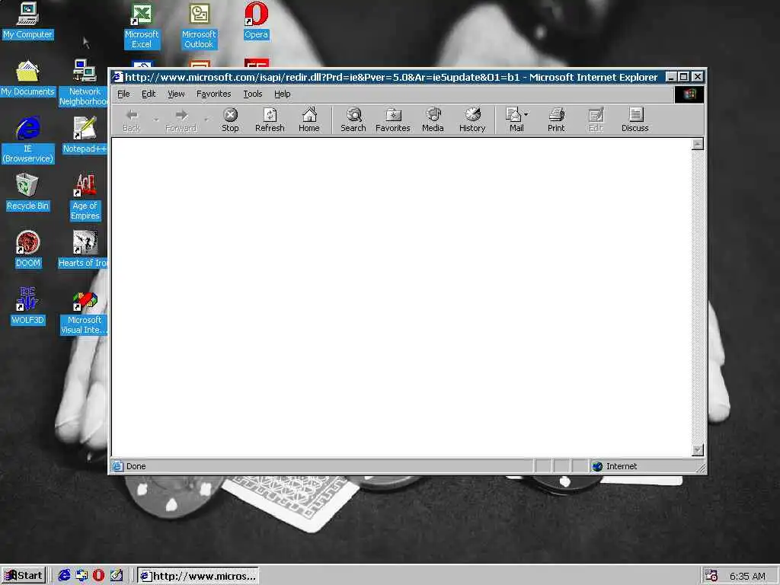Open Forward history dropdown arrow
This screenshot has width=780, height=585.
tap(206, 120)
